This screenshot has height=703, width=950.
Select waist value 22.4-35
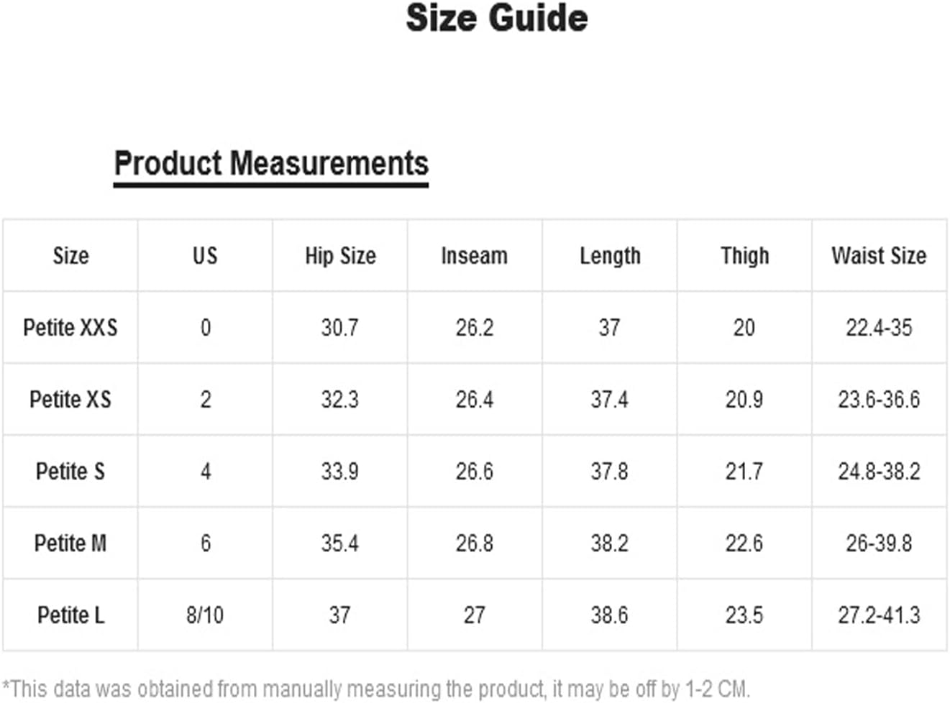[879, 328]
